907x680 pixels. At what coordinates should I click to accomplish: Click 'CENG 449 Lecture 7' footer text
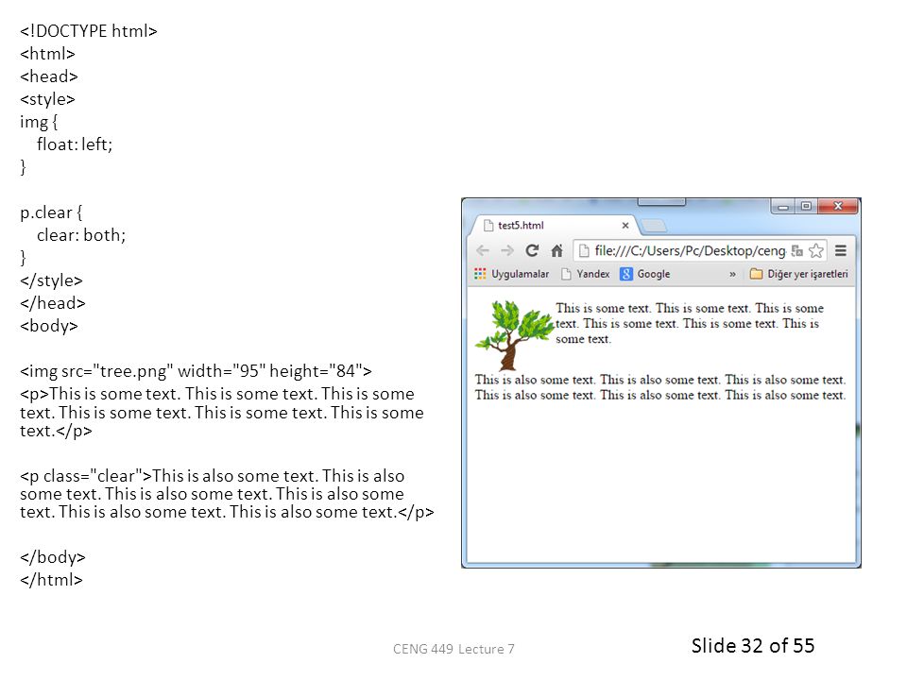point(453,650)
